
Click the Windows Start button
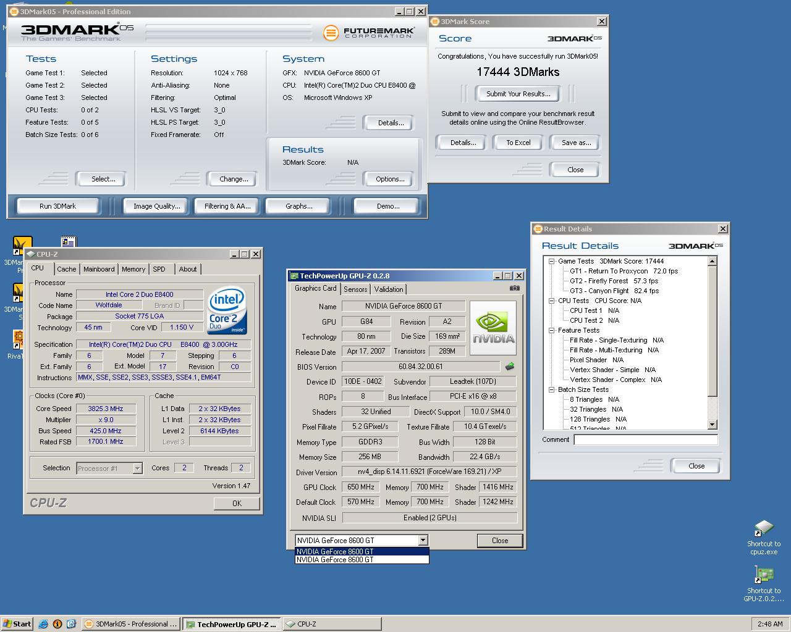point(17,624)
